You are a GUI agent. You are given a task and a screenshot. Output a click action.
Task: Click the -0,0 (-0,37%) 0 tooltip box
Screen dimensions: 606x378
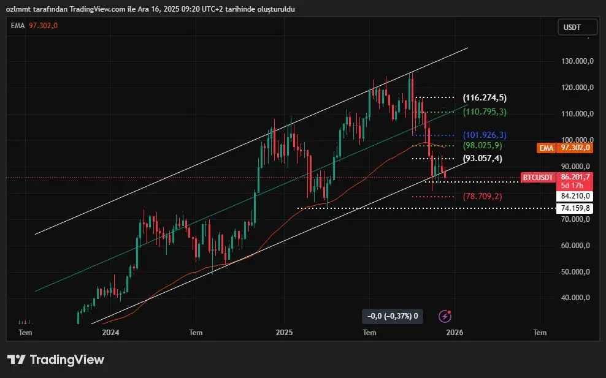[393, 316]
